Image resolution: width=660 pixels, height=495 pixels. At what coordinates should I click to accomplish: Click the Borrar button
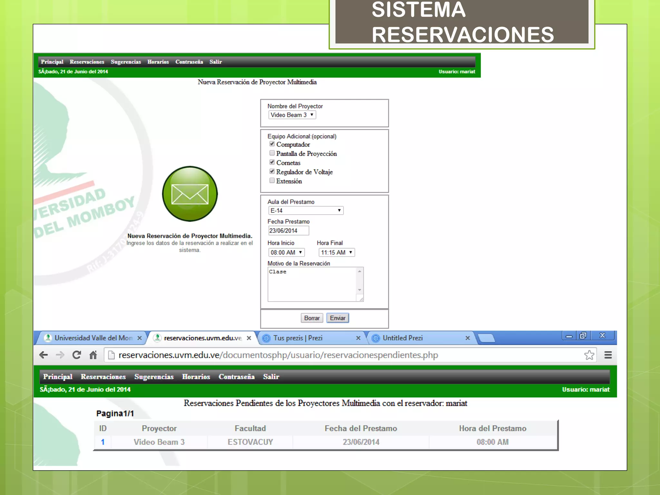pyautogui.click(x=312, y=318)
